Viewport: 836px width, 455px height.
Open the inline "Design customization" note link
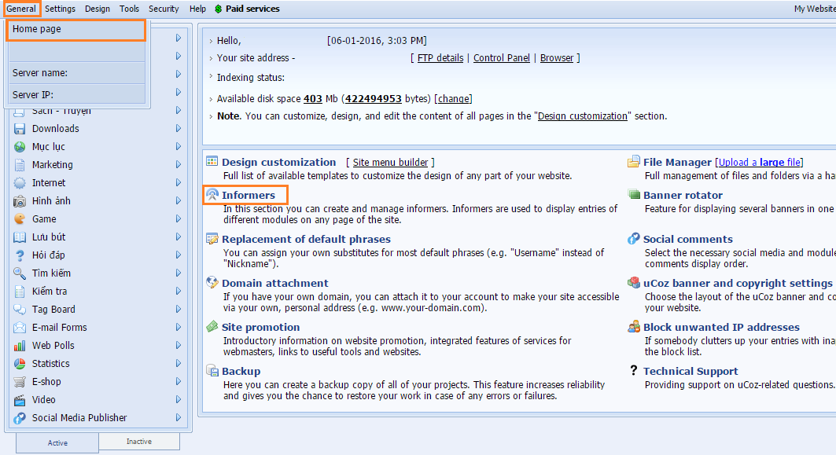click(x=583, y=116)
